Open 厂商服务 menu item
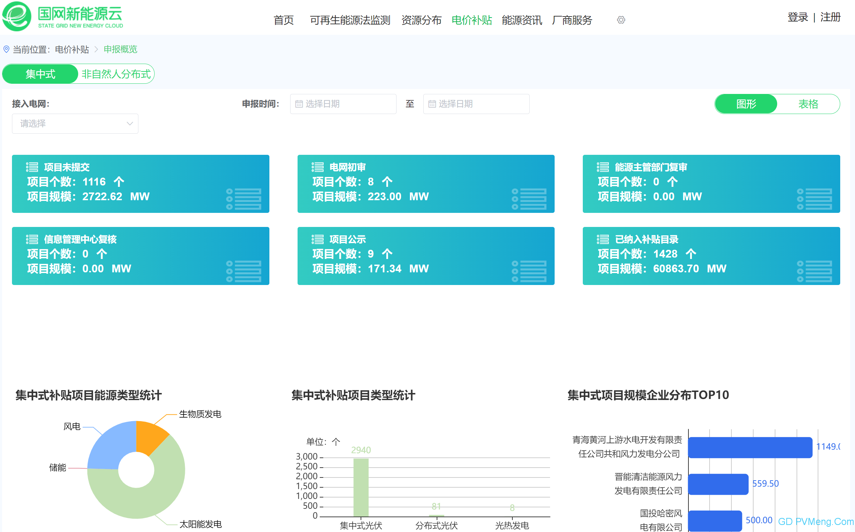 [572, 20]
